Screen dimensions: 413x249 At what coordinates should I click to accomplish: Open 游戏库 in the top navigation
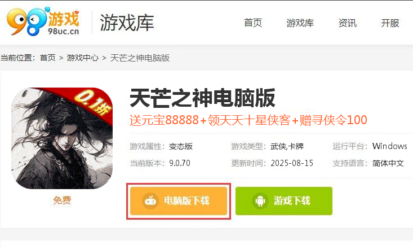coord(300,23)
